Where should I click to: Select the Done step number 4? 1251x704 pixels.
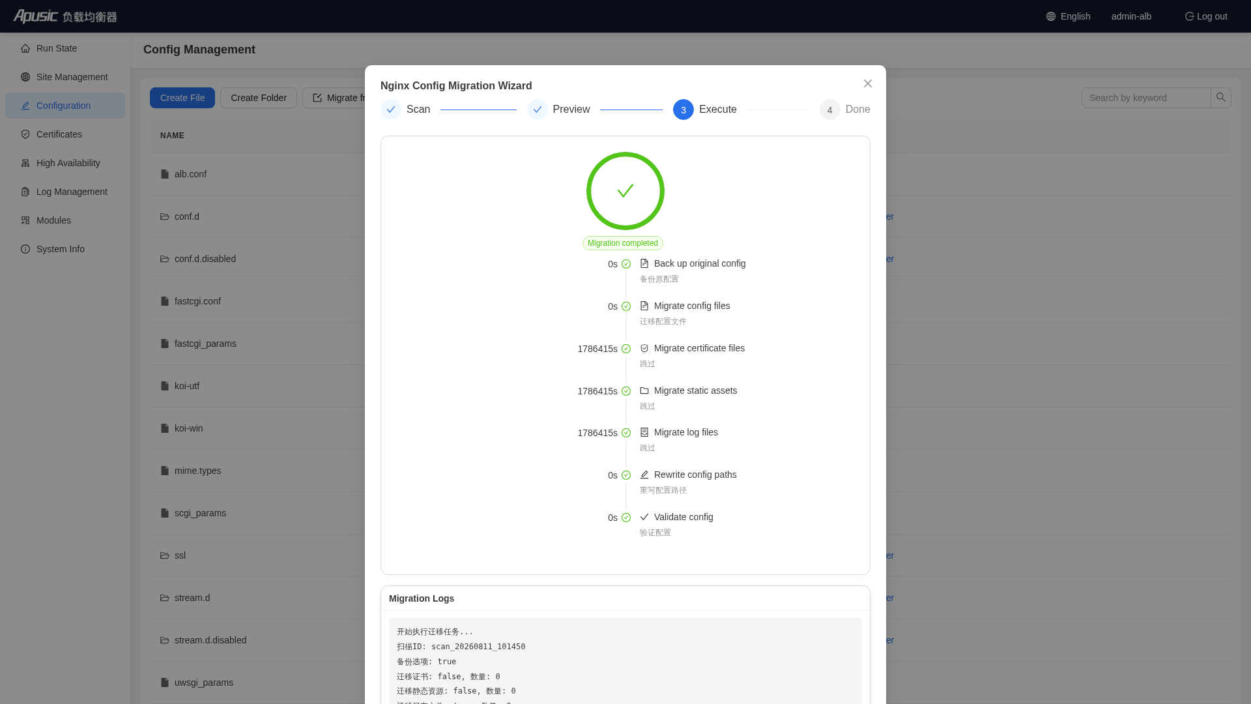click(829, 110)
